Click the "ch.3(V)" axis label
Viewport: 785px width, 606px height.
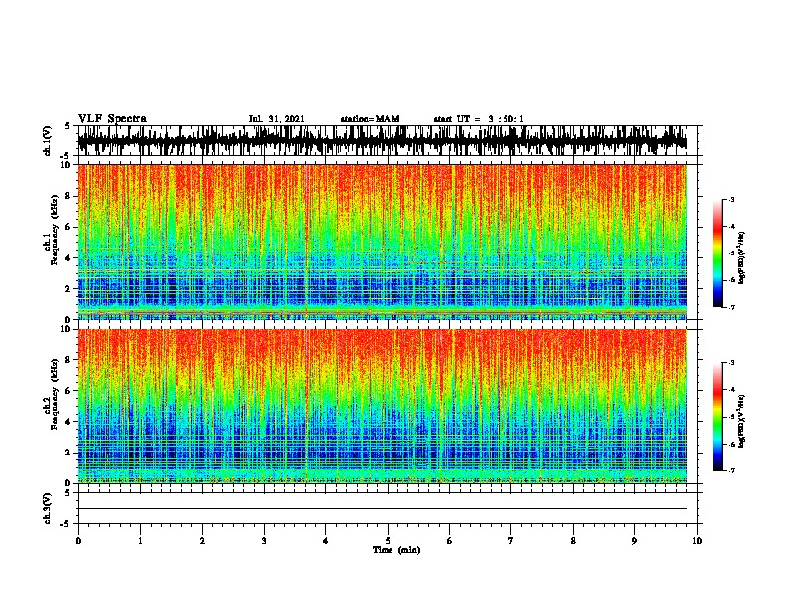(48, 508)
